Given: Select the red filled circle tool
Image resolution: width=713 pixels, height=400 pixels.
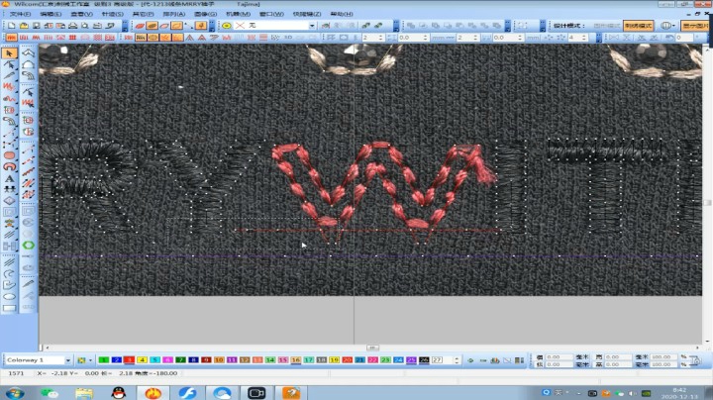Looking at the screenshot, I should point(9,155).
